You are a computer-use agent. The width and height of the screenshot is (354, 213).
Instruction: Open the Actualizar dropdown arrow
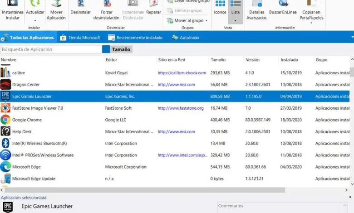pos(35,21)
